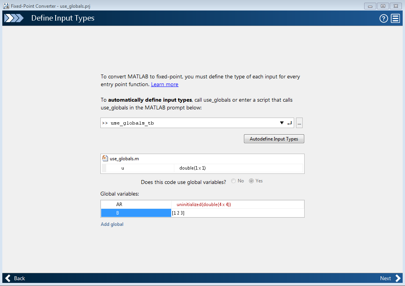This screenshot has width=405, height=286.
Task: Select the Yes radio button
Action: (x=251, y=181)
